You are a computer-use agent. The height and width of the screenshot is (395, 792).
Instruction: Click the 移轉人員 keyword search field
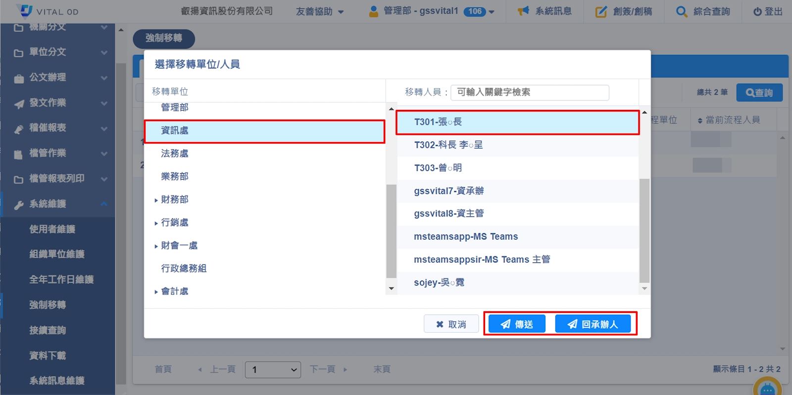[530, 92]
